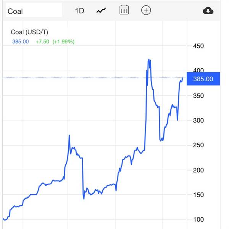Click the +7.50 change value
229x229 pixels.
pyautogui.click(x=42, y=42)
